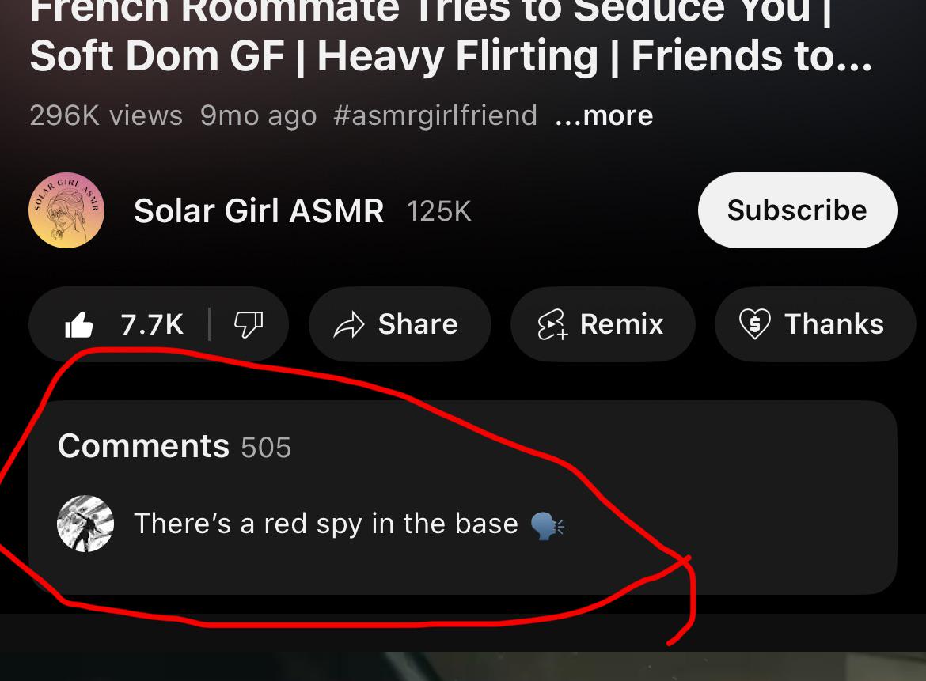Tap the thumbs up like icon

pyautogui.click(x=79, y=324)
